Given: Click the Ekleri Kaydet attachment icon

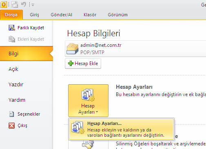Looking at the screenshot, I should 12,39.
